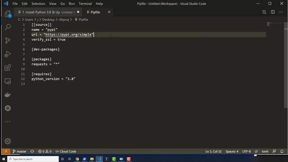This screenshot has height=162, width=288.
Task: Click the requests = "*" line
Action: tap(45, 64)
